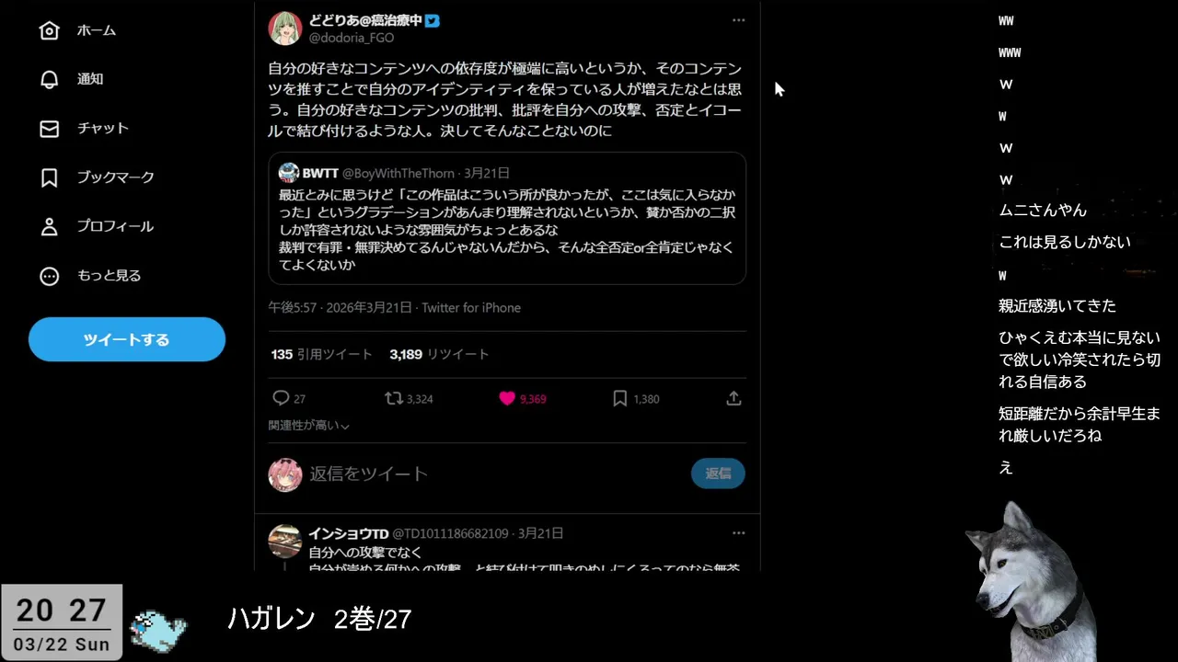Click the 返信をツイート input field
This screenshot has width=1178, height=662.
(x=495, y=474)
